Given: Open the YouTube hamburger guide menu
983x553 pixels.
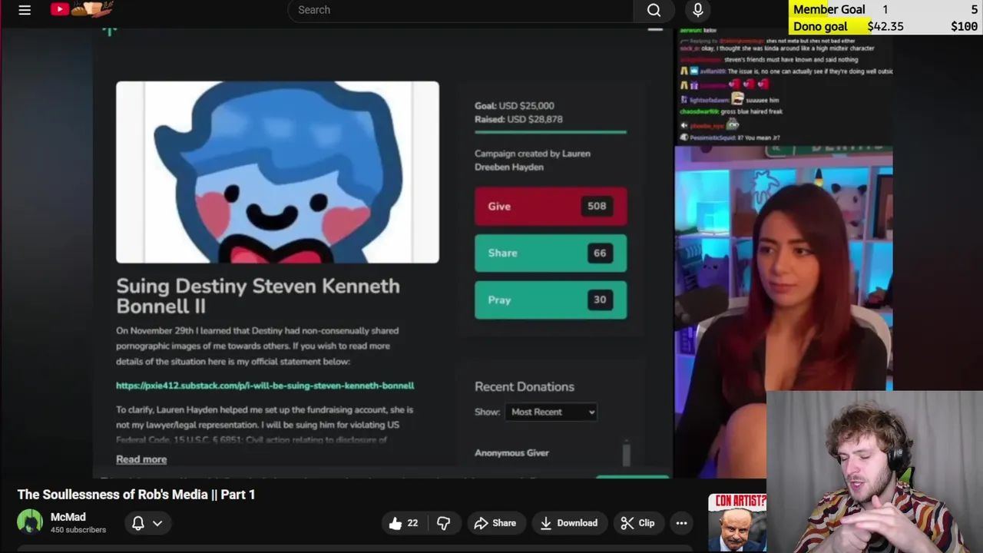Looking at the screenshot, I should pyautogui.click(x=25, y=10).
